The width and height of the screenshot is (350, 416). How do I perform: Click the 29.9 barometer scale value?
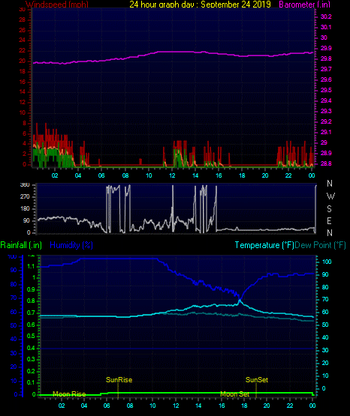tap(326, 48)
